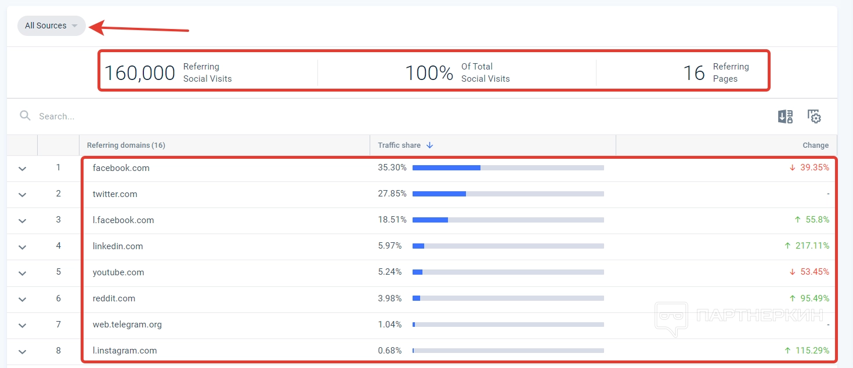Expand the reddit.com row chevron
The height and width of the screenshot is (368, 853).
[22, 299]
